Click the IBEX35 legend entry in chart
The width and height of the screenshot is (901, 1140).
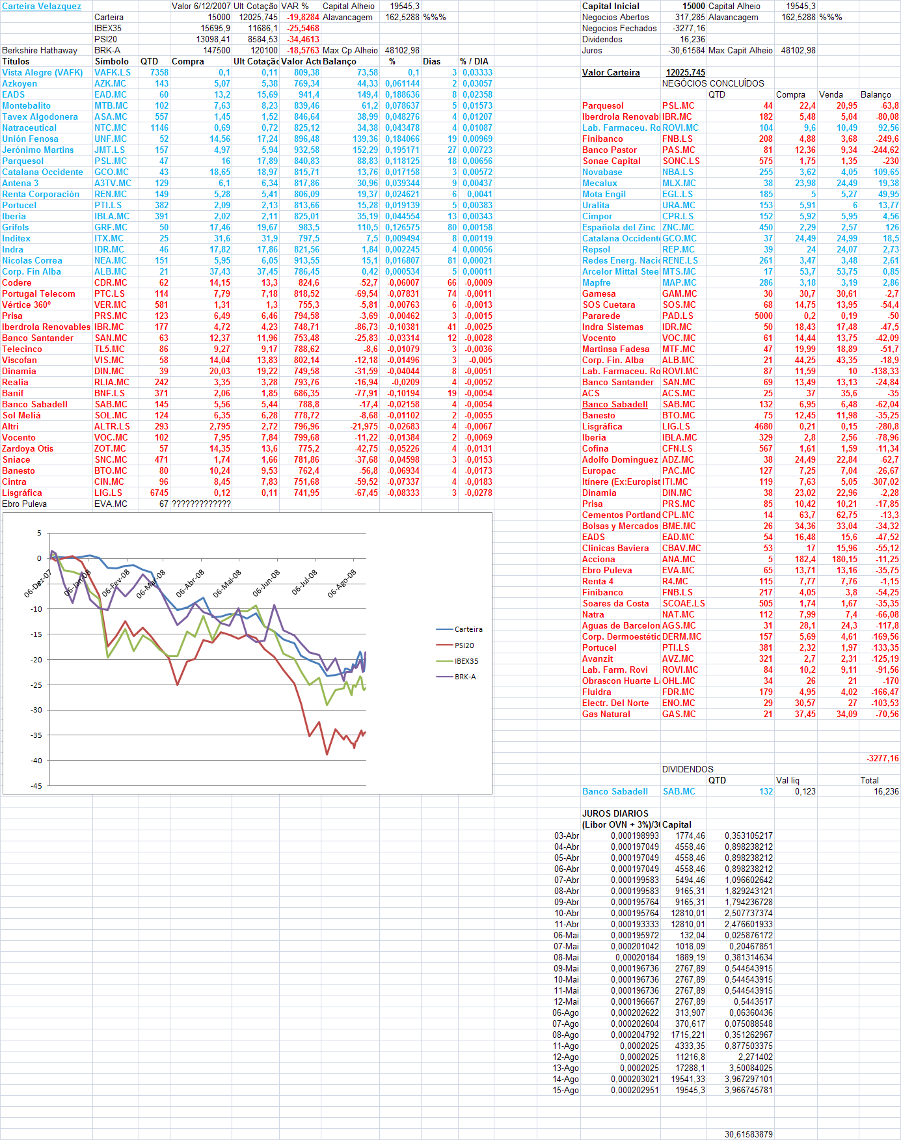[x=457, y=662]
